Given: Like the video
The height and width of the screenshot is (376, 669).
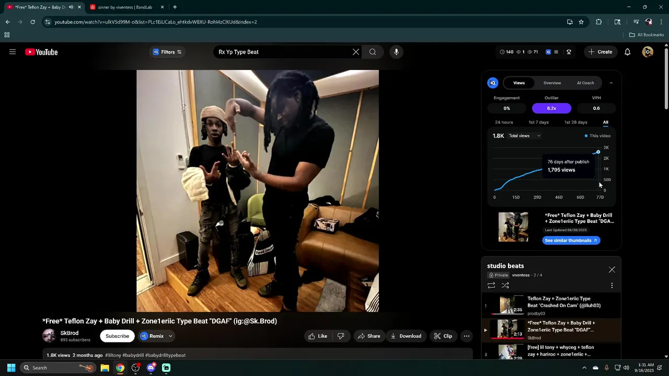Looking at the screenshot, I should coord(317,336).
